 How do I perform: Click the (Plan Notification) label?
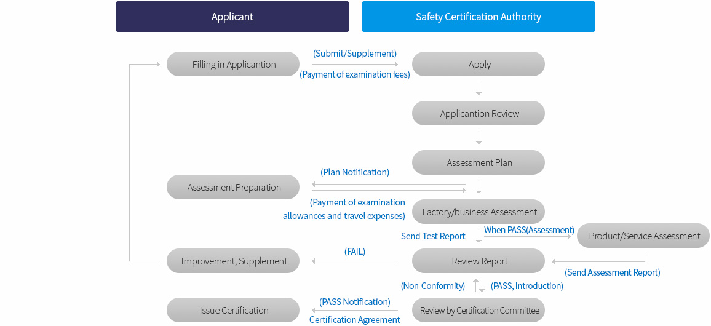[x=355, y=172]
